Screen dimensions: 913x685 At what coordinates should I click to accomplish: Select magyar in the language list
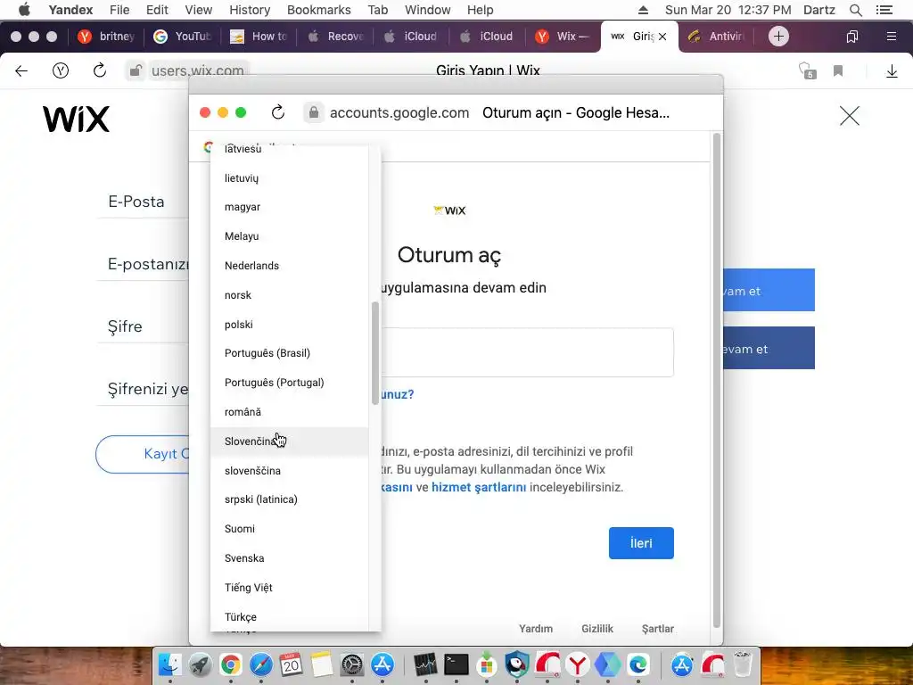coord(290,207)
